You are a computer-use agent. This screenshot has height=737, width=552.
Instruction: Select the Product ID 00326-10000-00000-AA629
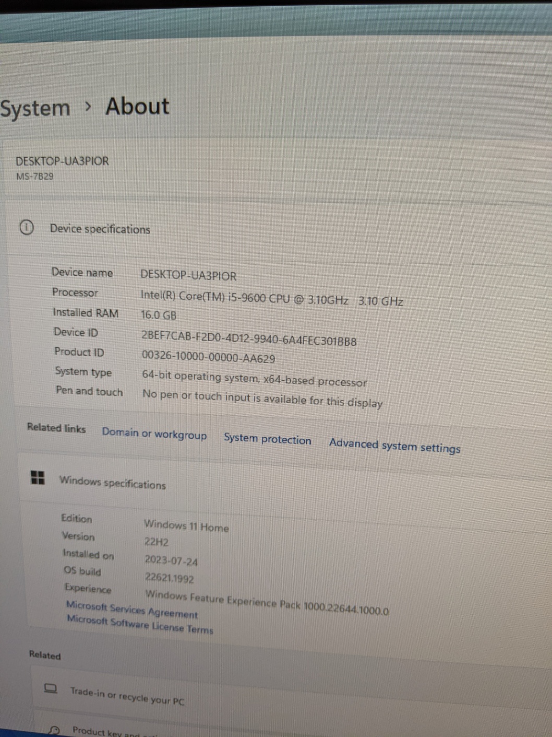pyautogui.click(x=208, y=357)
